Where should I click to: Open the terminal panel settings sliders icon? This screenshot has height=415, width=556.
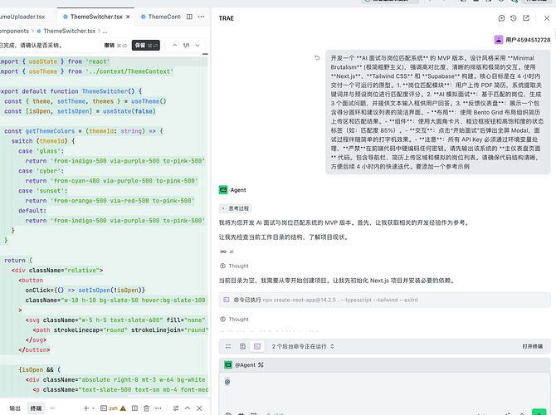pos(176,408)
